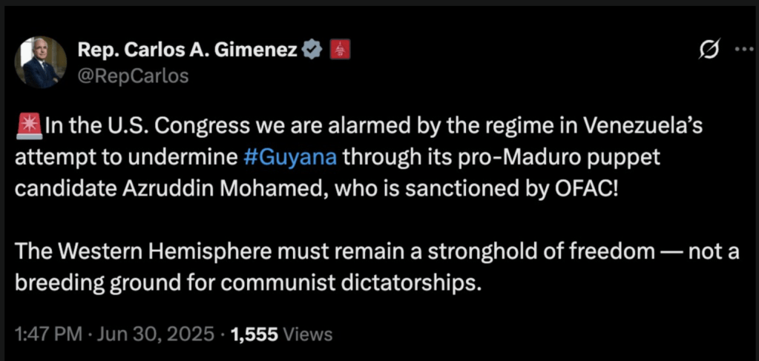Open the #Guyana hashtag
The width and height of the screenshot is (759, 361).
pyautogui.click(x=290, y=156)
